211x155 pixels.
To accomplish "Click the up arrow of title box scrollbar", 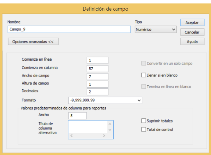I will tap(110, 124).
